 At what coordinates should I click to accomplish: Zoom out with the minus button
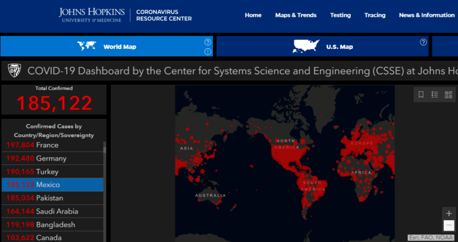click(449, 225)
